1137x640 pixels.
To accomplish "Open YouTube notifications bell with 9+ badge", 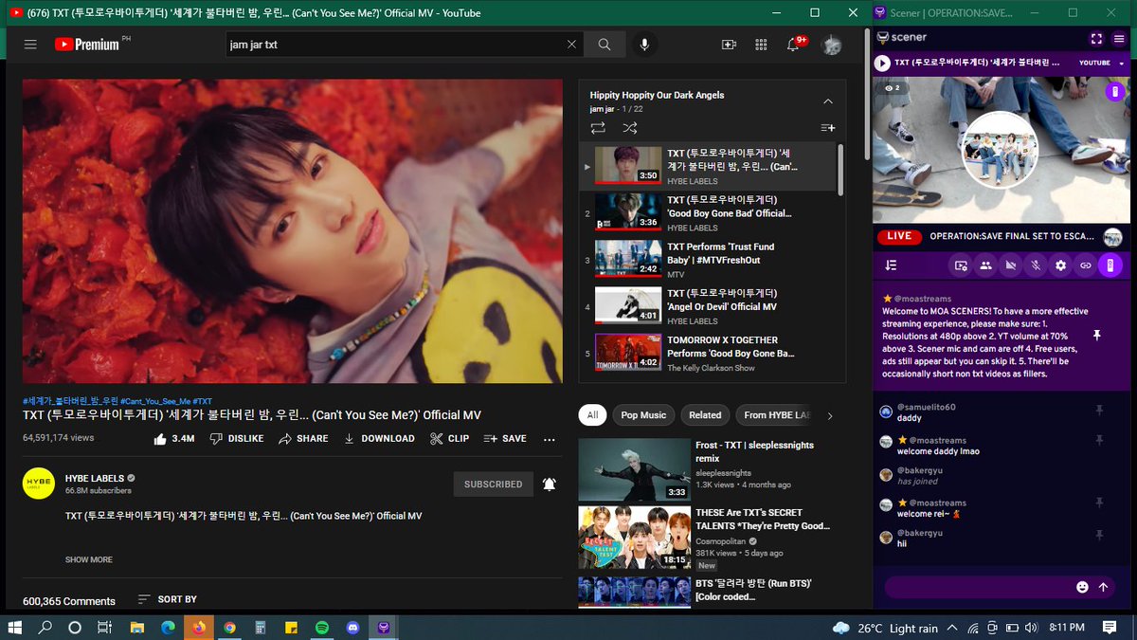I will (x=795, y=45).
